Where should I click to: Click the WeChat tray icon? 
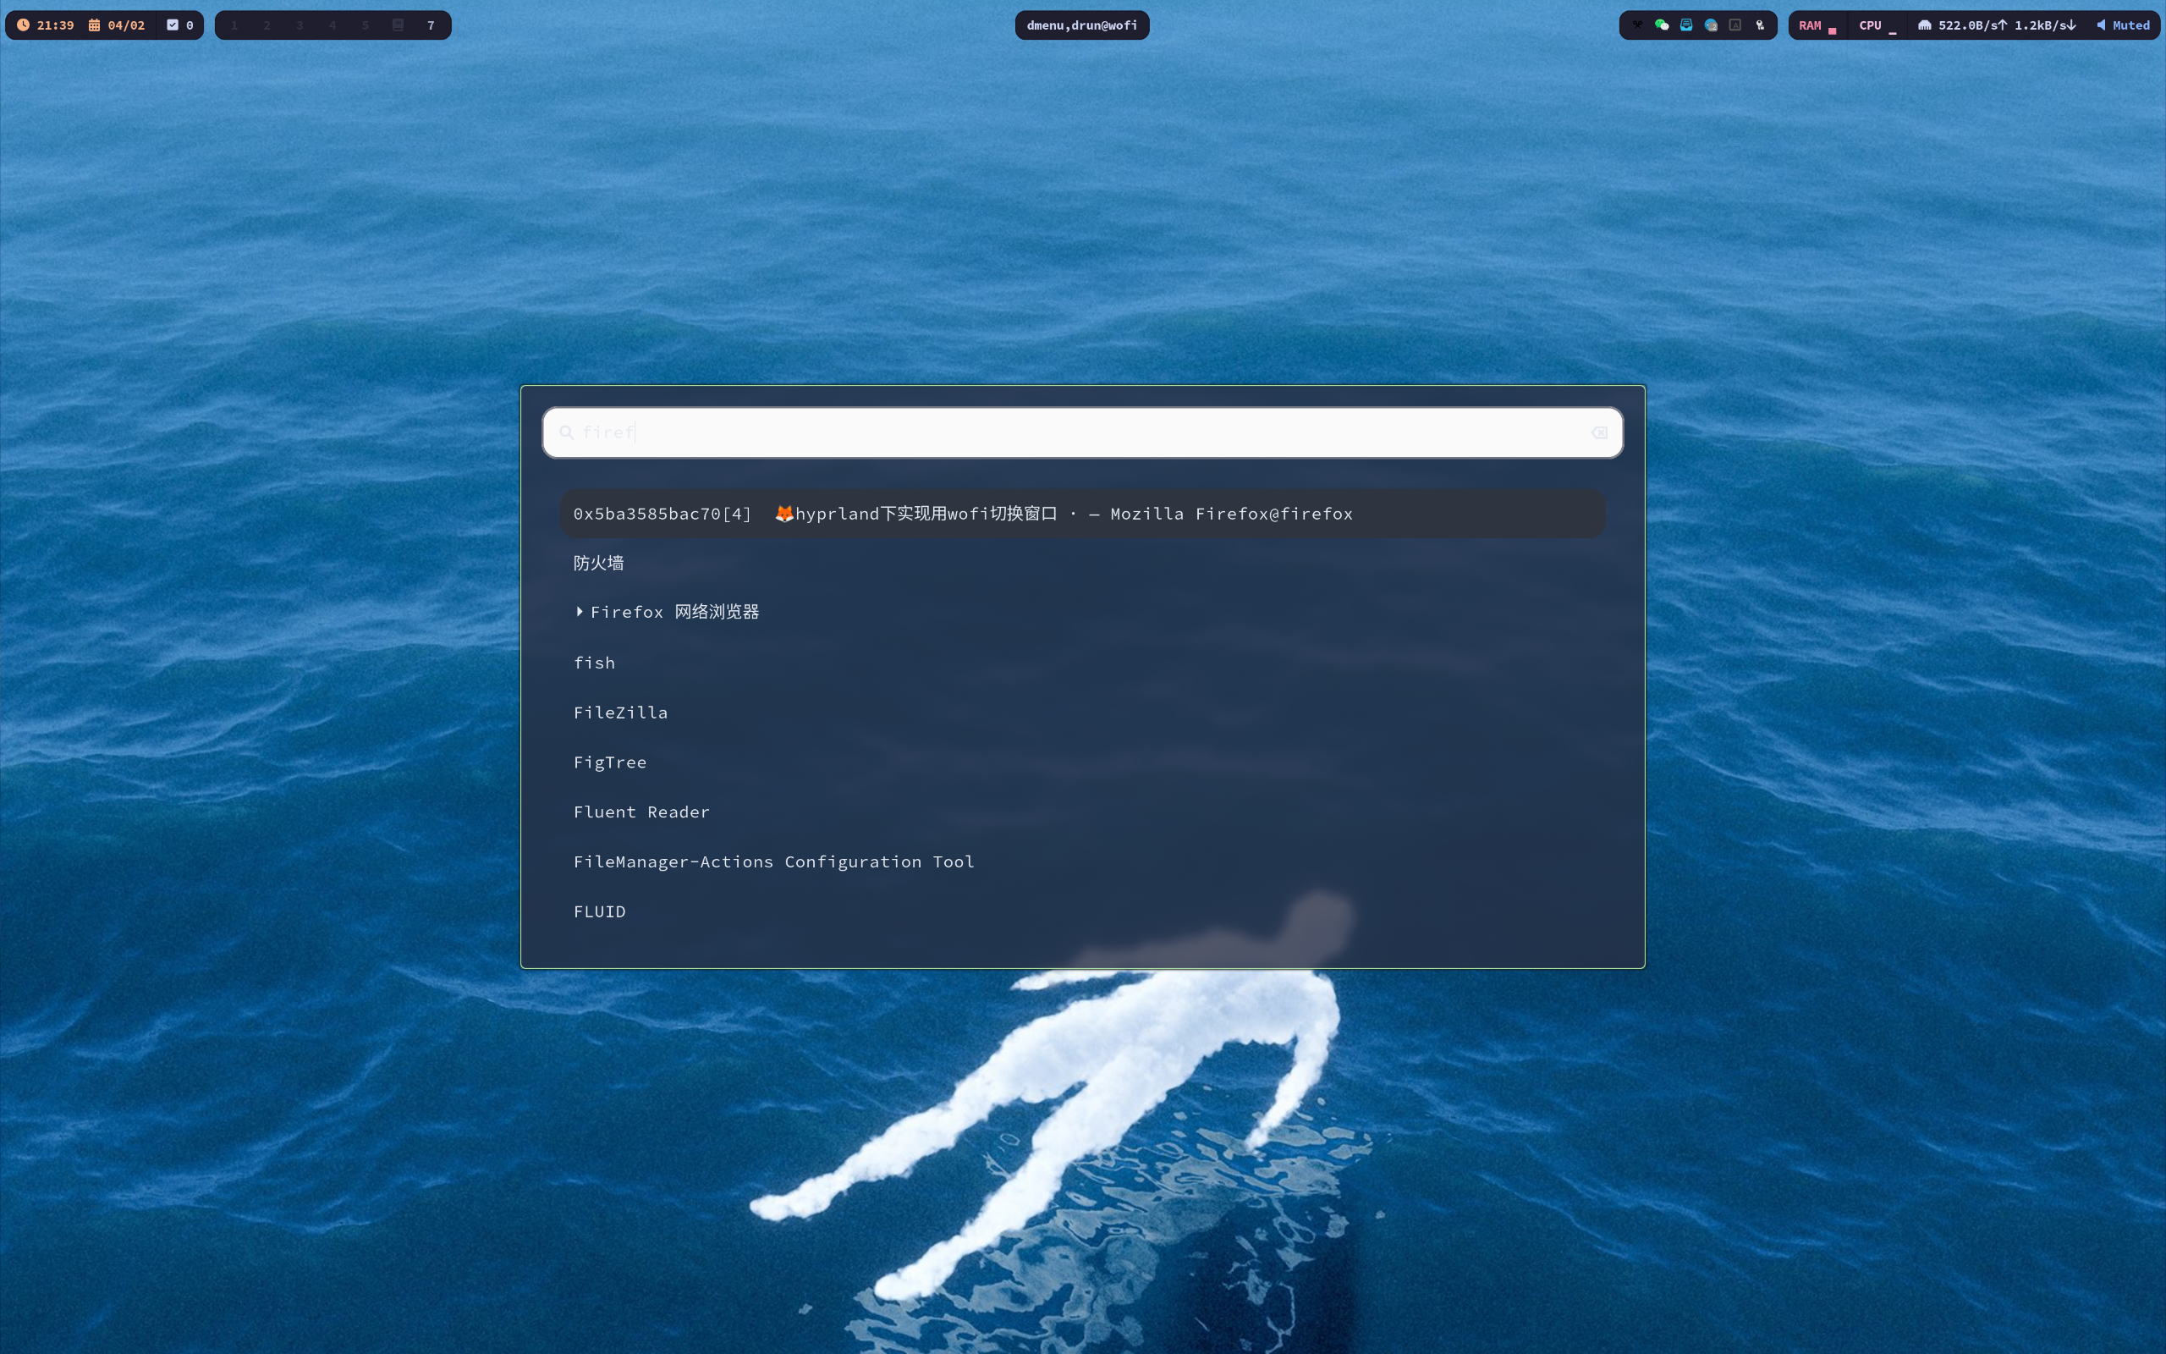(x=1662, y=25)
